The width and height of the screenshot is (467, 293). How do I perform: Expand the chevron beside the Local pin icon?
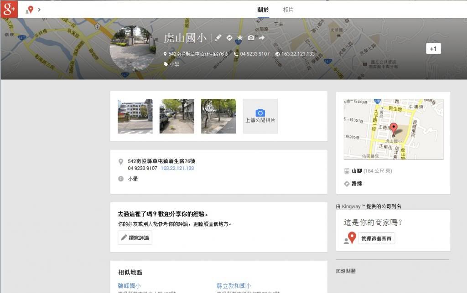click(x=39, y=10)
